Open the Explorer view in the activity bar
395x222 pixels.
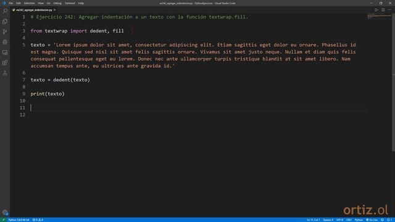[5, 22]
